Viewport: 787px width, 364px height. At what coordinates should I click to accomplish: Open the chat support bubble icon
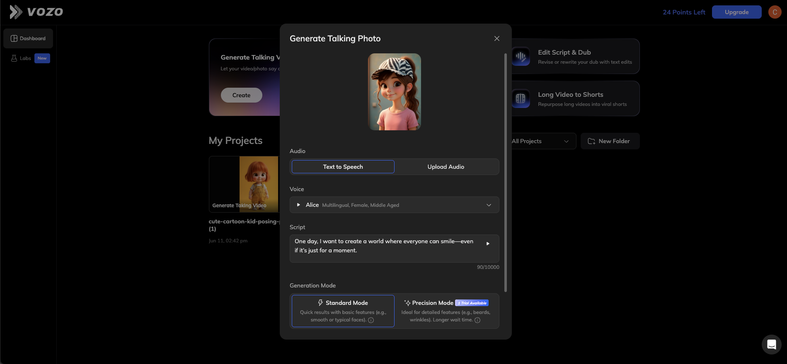pos(771,344)
